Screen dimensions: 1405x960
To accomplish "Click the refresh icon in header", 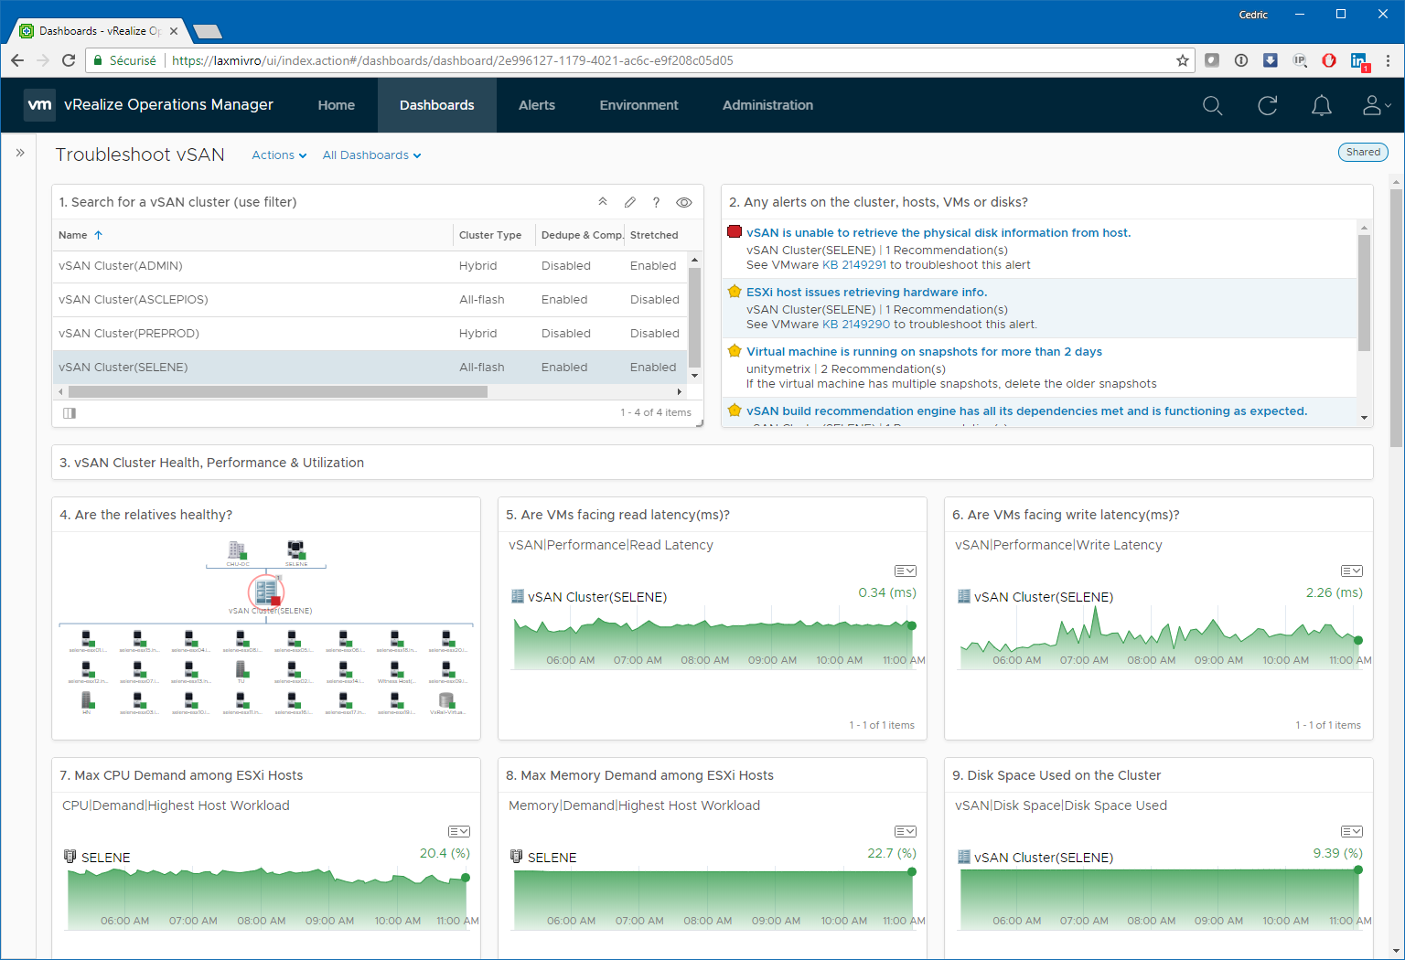I will click(1267, 105).
